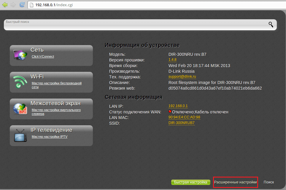This screenshot has width=286, height=190.
Task: Click the SSID DIR-300NRUB7 link
Action: point(181,123)
